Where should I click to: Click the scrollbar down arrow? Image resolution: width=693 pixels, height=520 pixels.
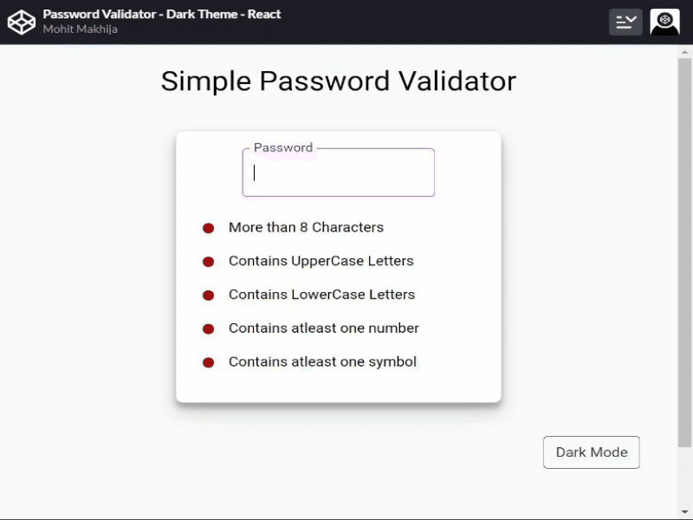click(684, 511)
